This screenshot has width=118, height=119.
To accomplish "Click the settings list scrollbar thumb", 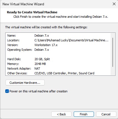I will pos(113,52).
